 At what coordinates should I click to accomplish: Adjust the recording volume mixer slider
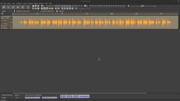pos(136,6)
